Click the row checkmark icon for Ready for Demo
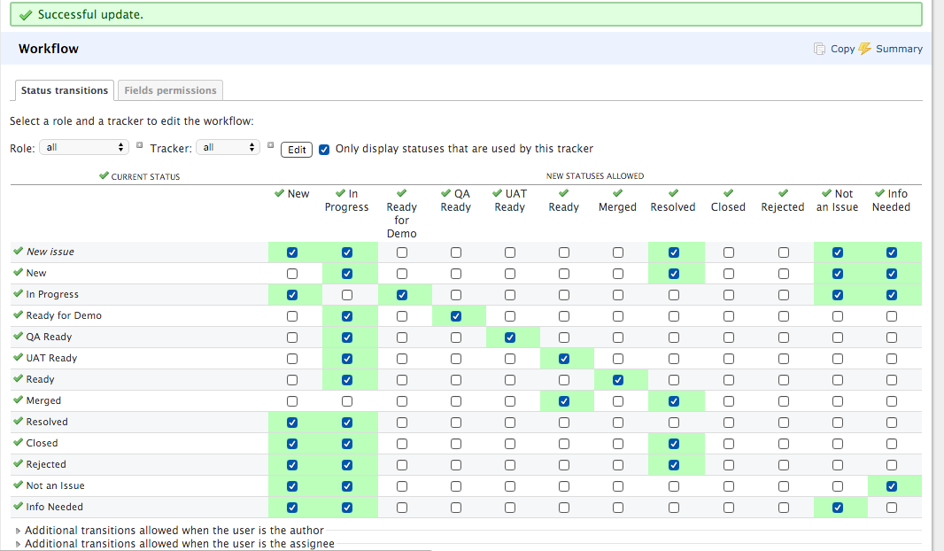The height and width of the screenshot is (551, 944). pyautogui.click(x=18, y=314)
